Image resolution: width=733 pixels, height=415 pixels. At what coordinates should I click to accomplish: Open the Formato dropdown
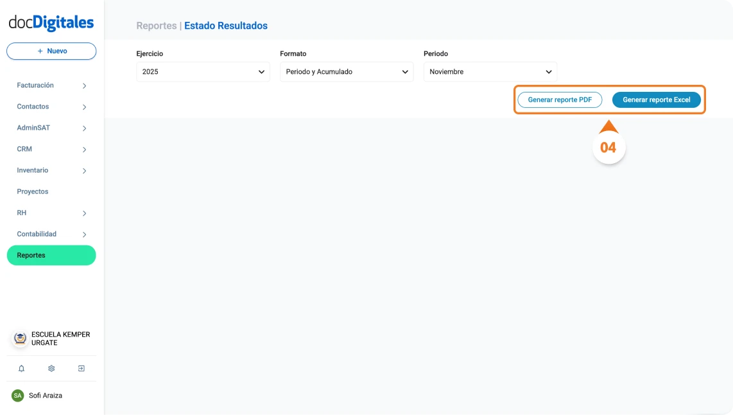coord(347,72)
